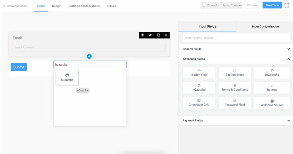The height and width of the screenshot is (154, 293).
Task: Click the Preview button
Action: pyautogui.click(x=252, y=5)
